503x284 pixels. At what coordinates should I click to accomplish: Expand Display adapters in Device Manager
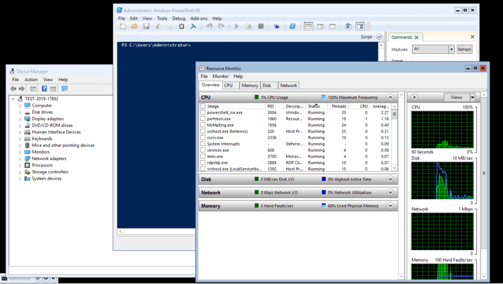click(x=20, y=119)
